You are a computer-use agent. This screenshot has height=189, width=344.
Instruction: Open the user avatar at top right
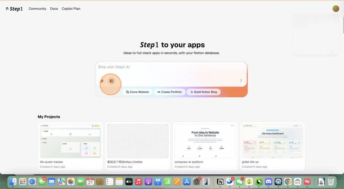point(336,9)
